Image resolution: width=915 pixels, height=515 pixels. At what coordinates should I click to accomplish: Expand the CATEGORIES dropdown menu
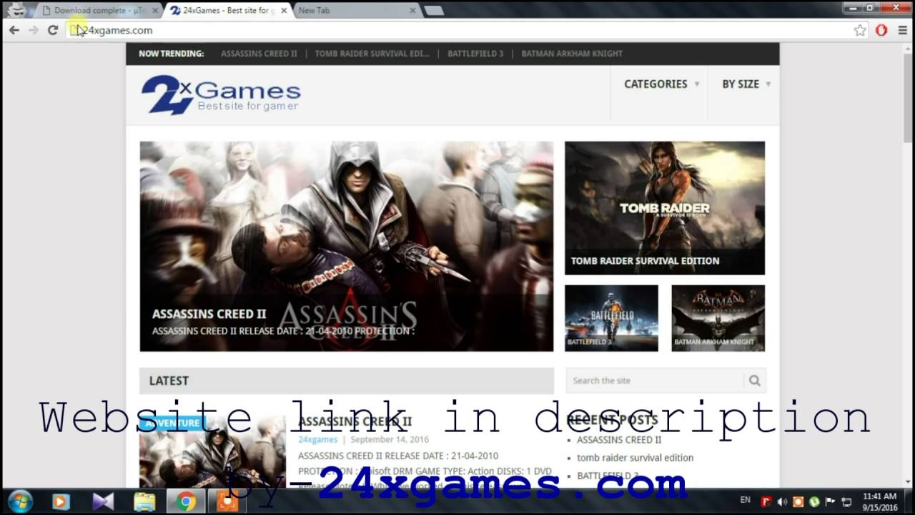click(x=661, y=84)
